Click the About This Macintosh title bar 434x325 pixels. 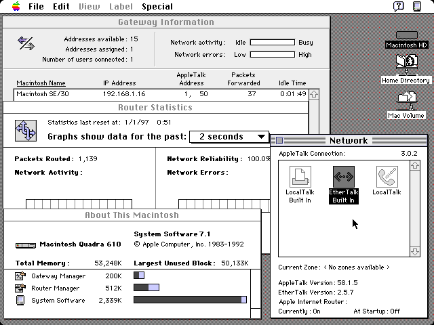click(132, 215)
